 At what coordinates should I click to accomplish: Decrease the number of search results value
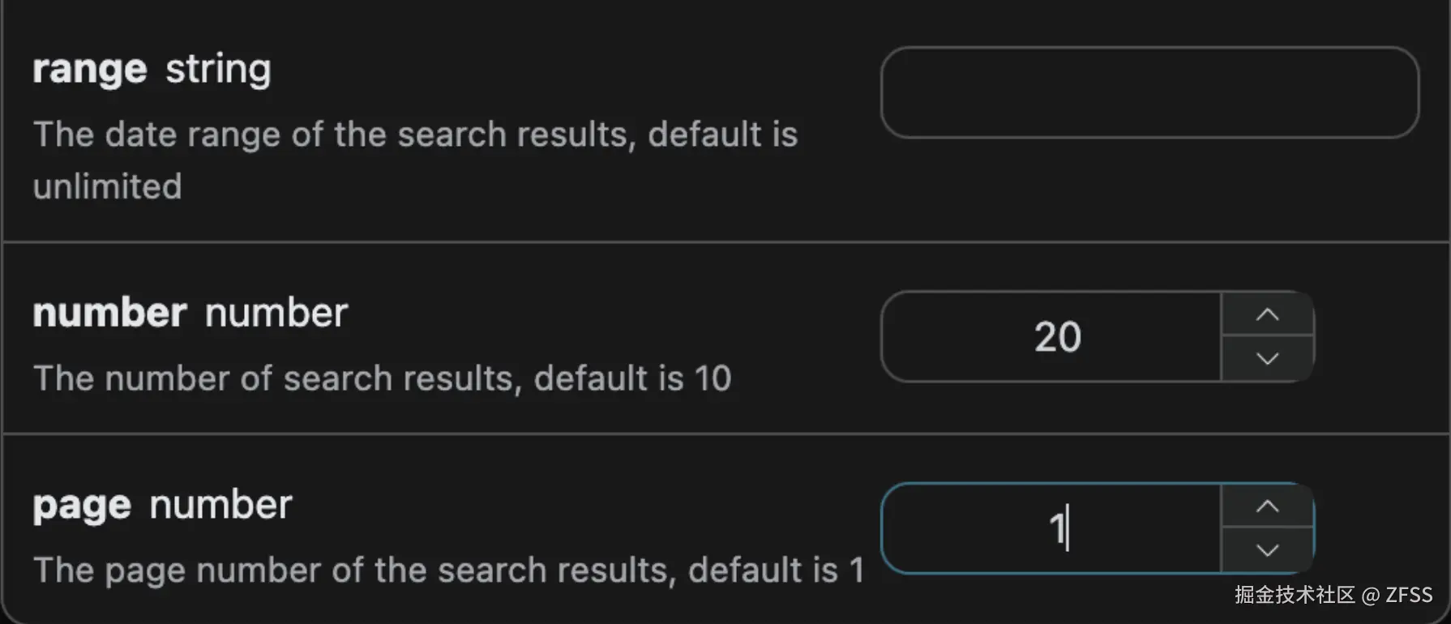tap(1267, 358)
